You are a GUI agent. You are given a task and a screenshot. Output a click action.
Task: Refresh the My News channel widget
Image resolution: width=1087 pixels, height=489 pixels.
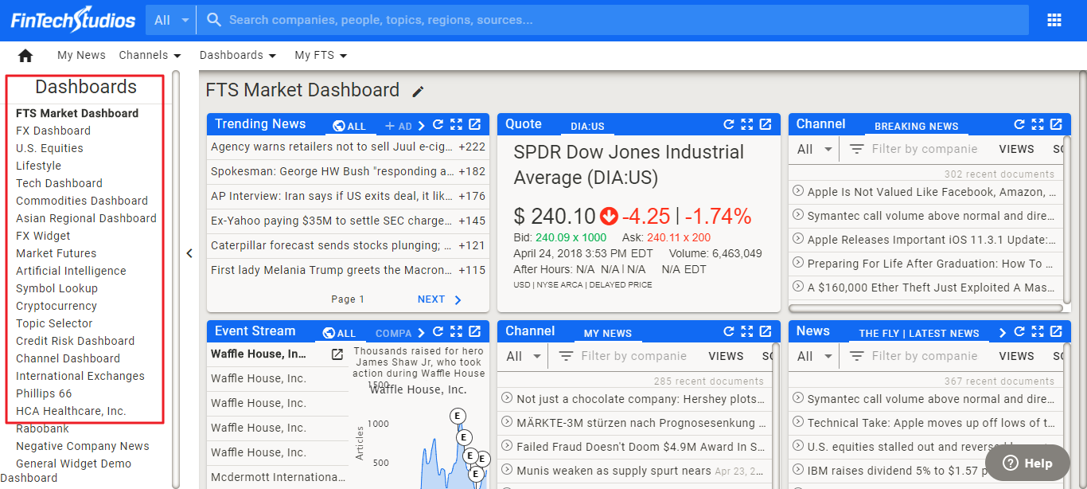click(728, 332)
